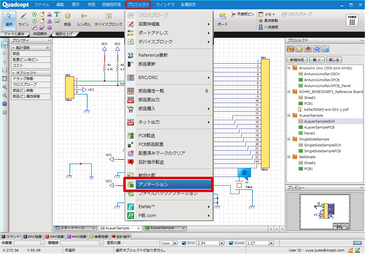The height and width of the screenshot is (254, 365).
Task: Open the 作業層 working layer dropdown
Action: (43, 243)
